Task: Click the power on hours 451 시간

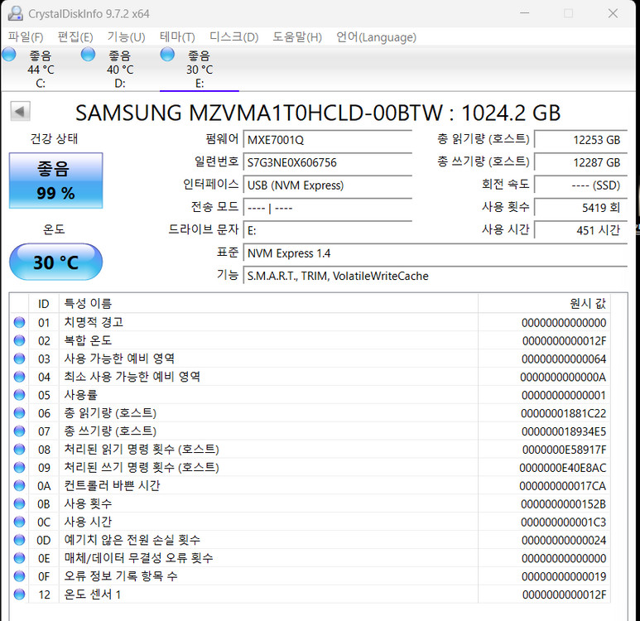Action: click(x=580, y=230)
